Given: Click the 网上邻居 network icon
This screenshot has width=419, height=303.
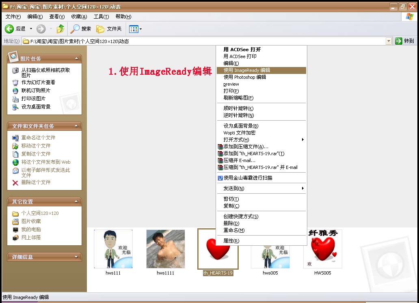Looking at the screenshot, I should click(15, 238).
